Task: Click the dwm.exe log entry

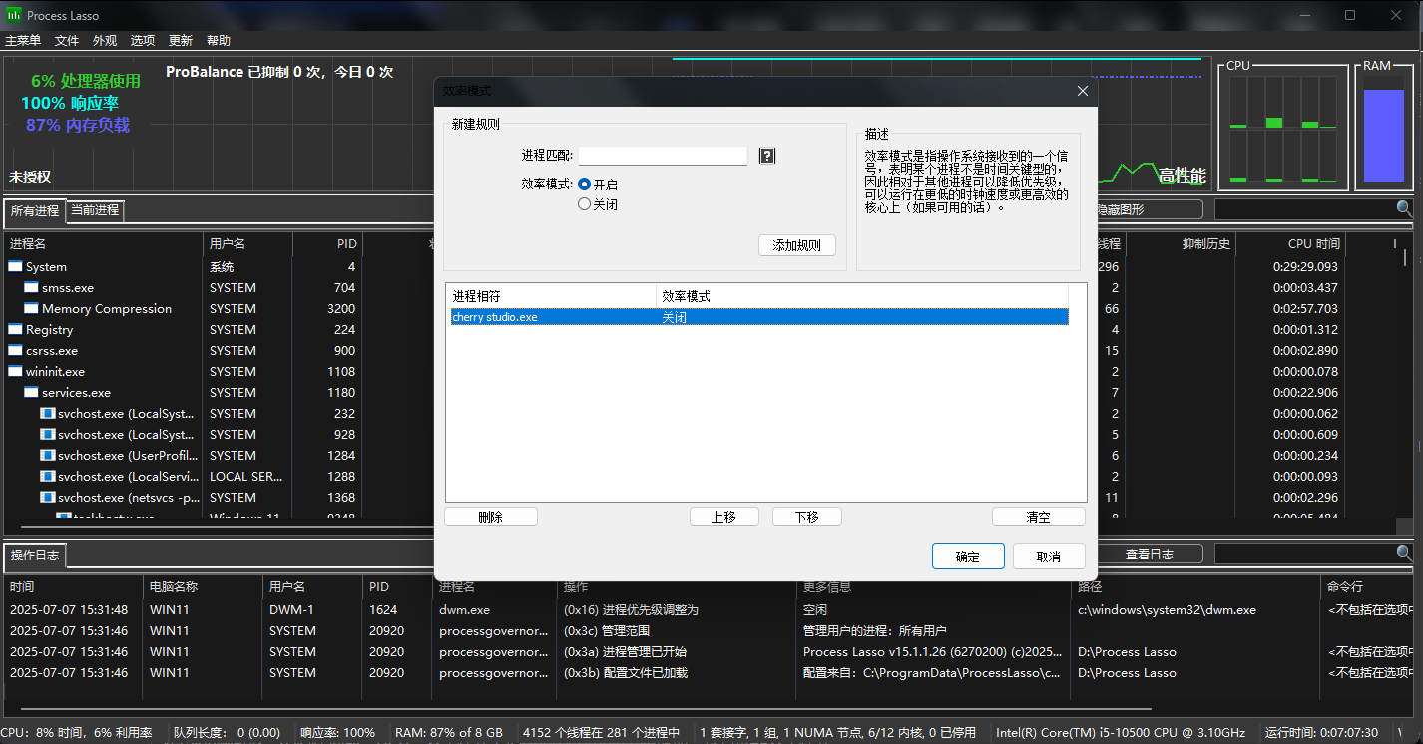Action: [709, 610]
